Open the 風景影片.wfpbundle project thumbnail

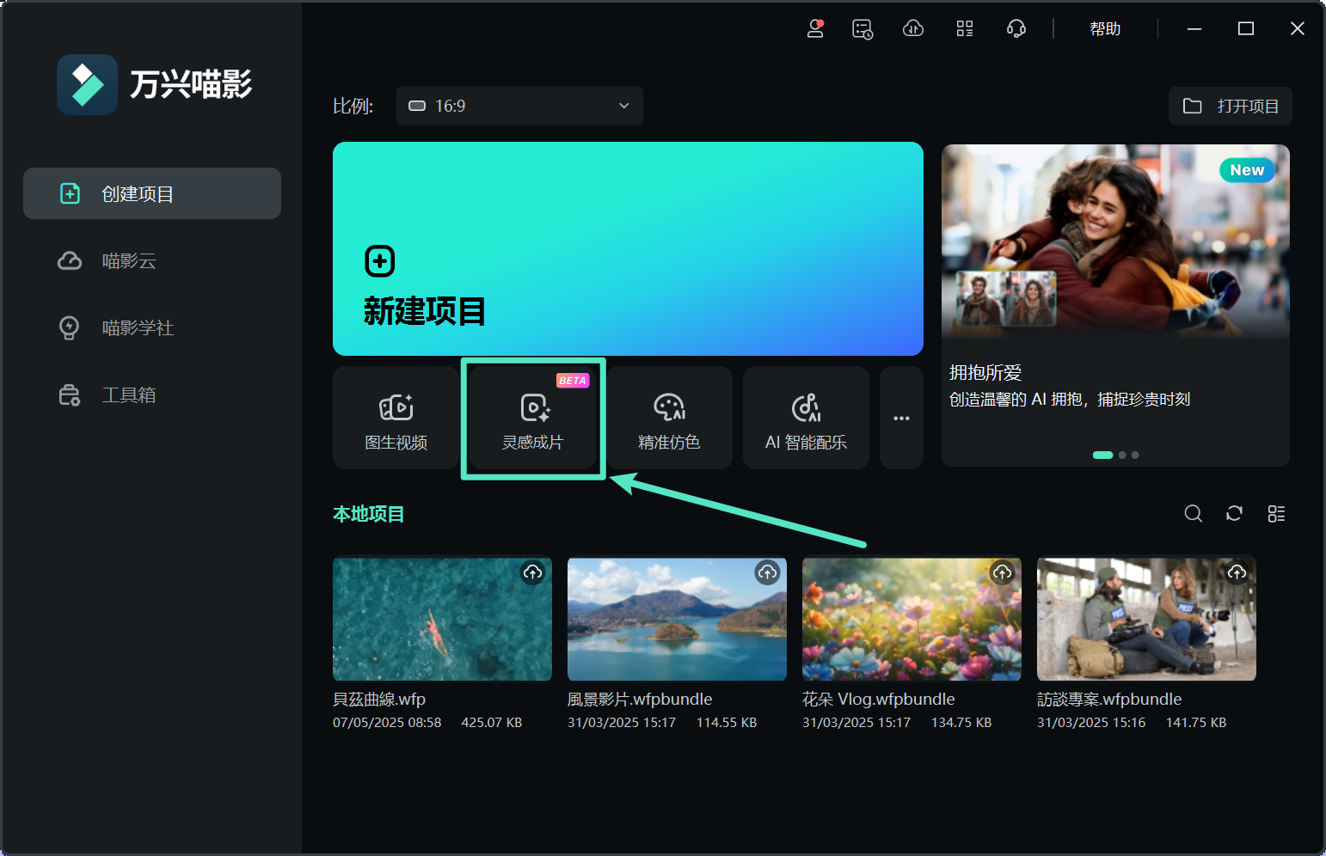coord(677,619)
